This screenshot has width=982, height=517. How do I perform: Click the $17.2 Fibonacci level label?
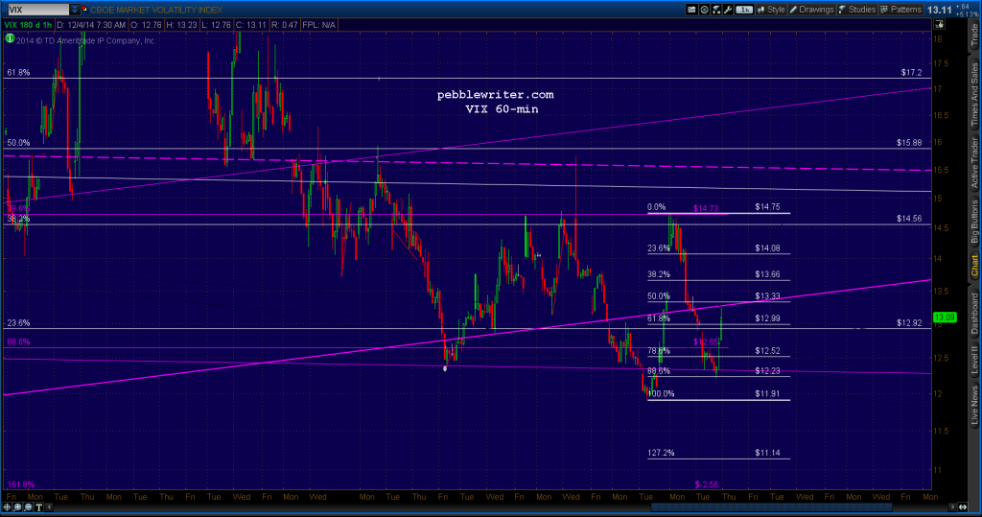click(911, 73)
